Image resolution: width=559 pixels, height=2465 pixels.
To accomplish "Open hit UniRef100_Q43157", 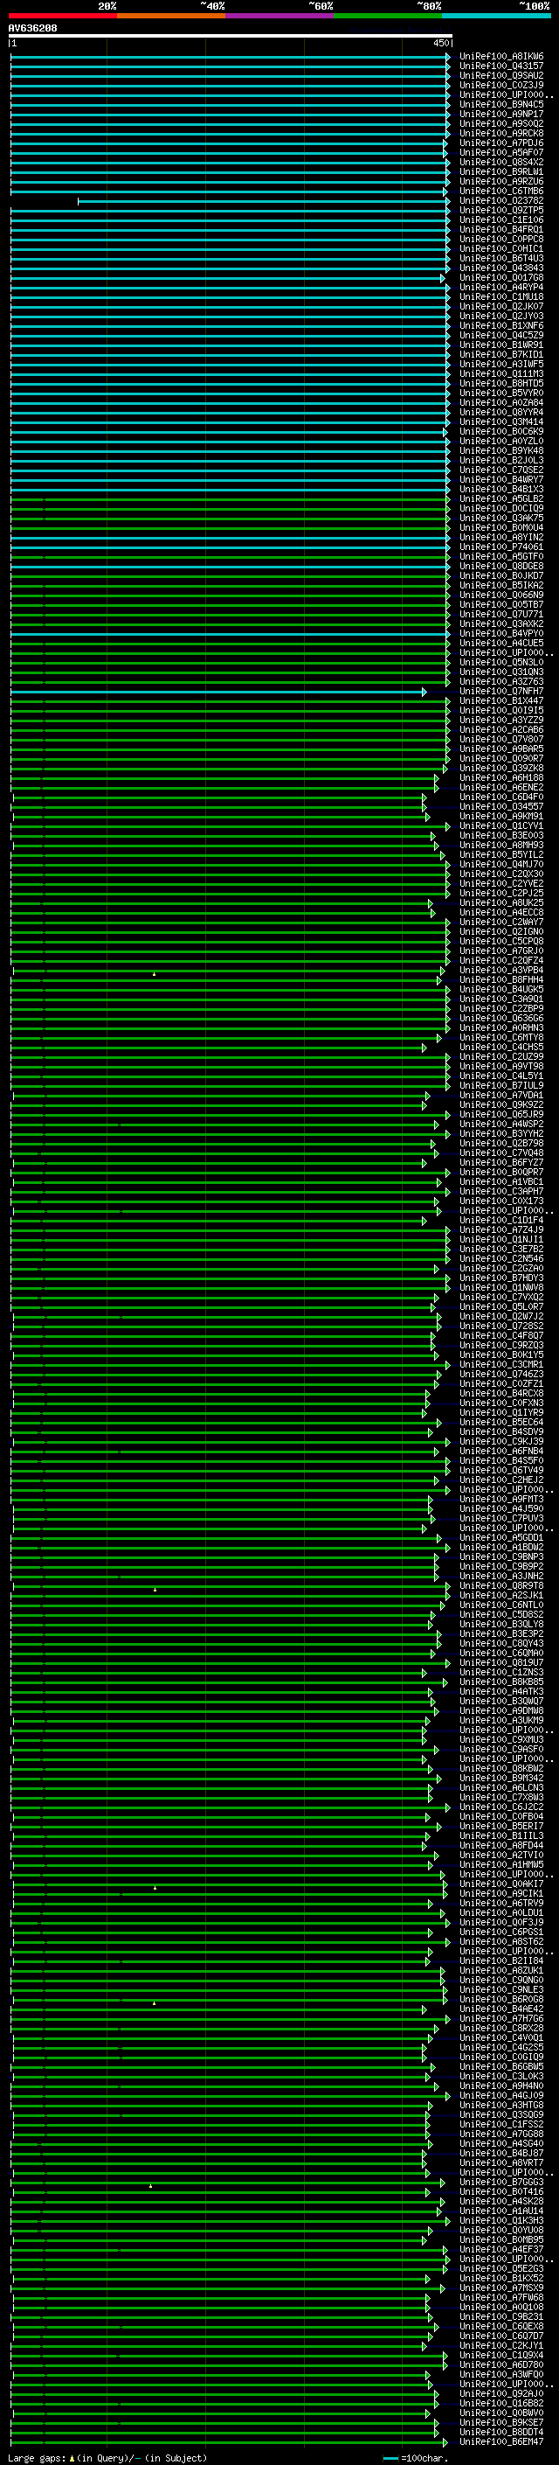I will click(x=500, y=66).
